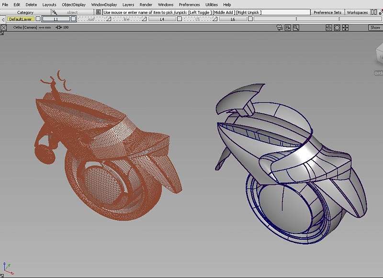Toggle layer L4 visibility box
The width and height of the screenshot is (383, 278).
(180, 19)
